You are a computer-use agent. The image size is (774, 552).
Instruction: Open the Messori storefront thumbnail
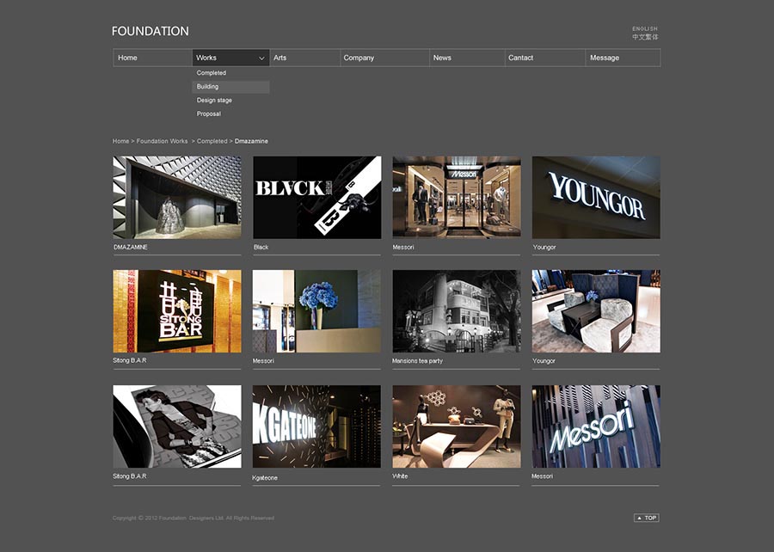point(457,197)
